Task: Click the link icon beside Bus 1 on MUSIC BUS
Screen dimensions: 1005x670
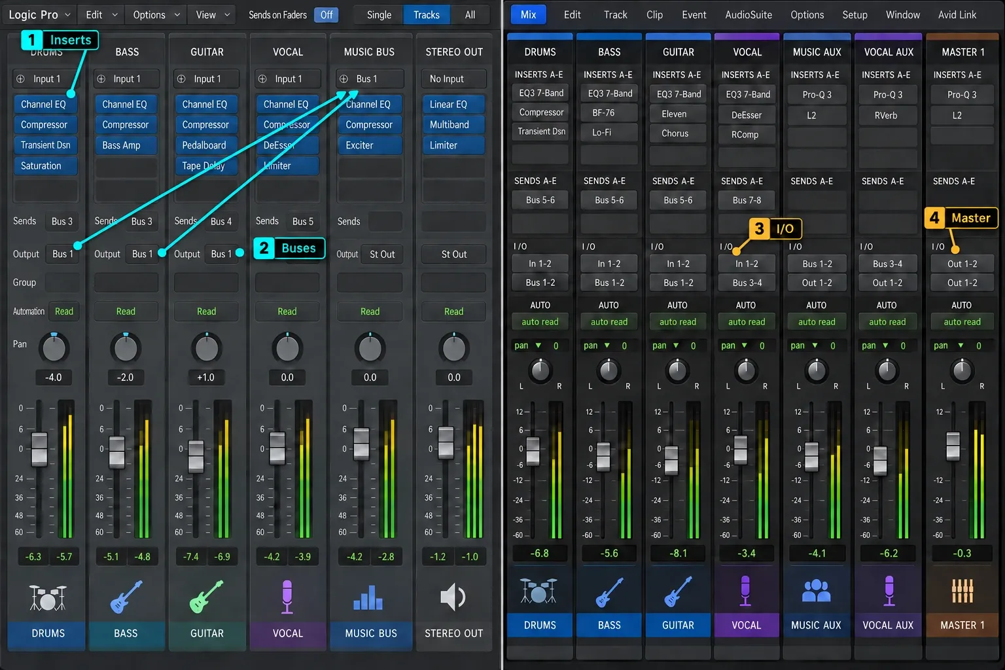Action: click(344, 79)
